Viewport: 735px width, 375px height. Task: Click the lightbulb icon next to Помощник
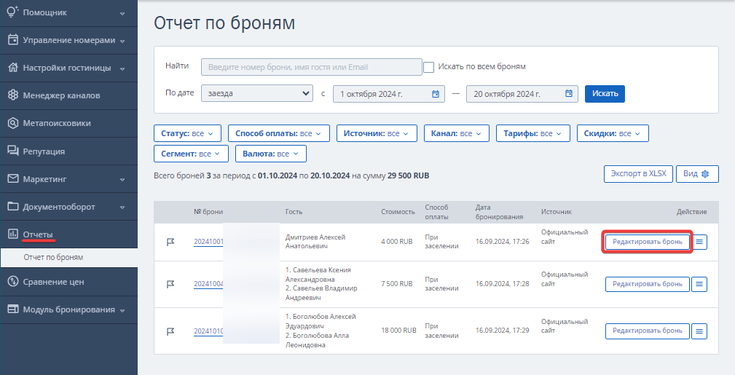(13, 12)
